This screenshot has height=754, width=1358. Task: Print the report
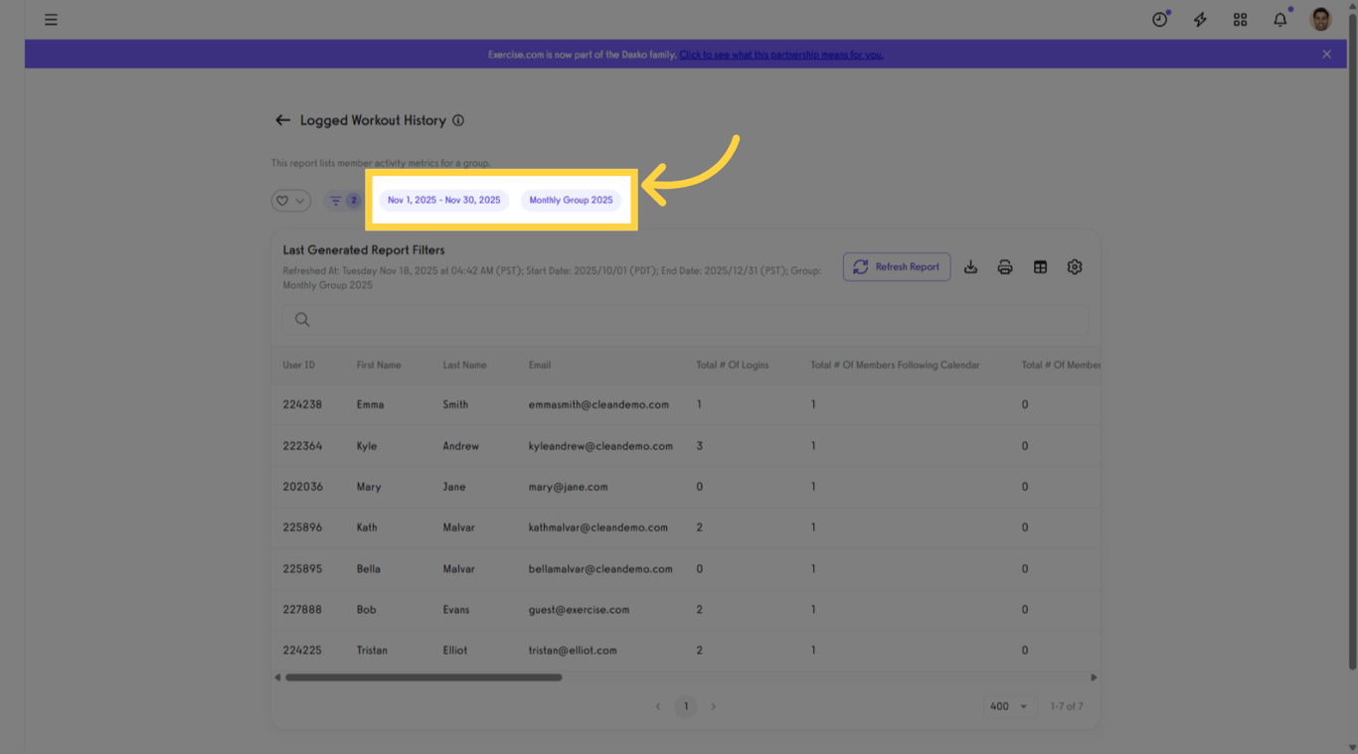[x=1005, y=267]
